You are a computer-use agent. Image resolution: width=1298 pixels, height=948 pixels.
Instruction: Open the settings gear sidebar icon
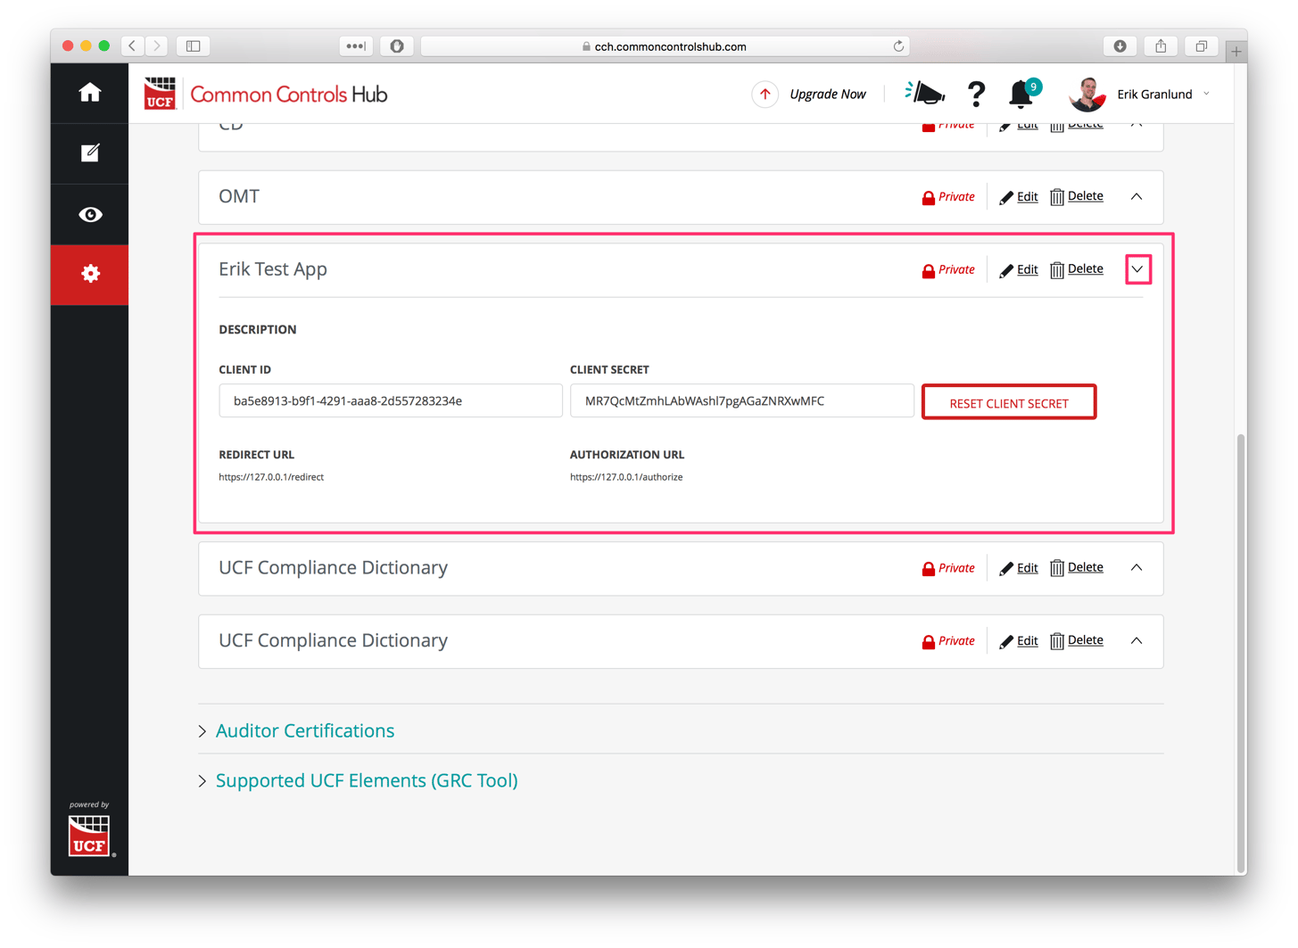coord(89,274)
